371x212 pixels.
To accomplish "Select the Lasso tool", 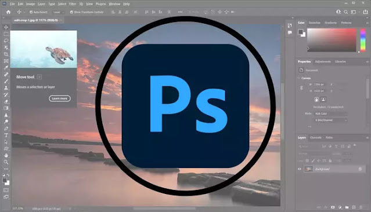I will coord(6,41).
